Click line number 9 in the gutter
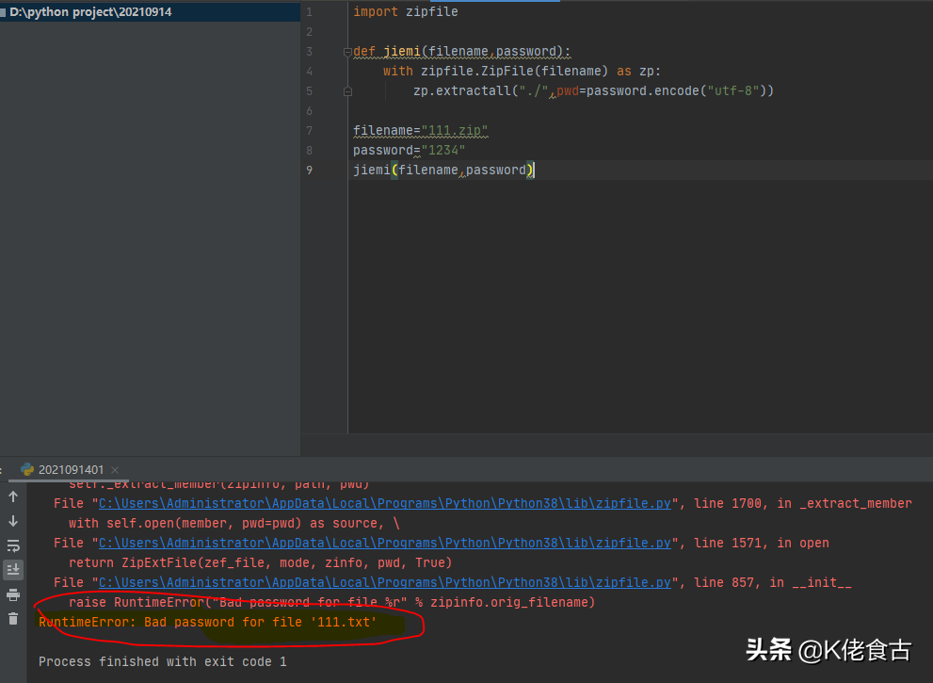 click(309, 171)
